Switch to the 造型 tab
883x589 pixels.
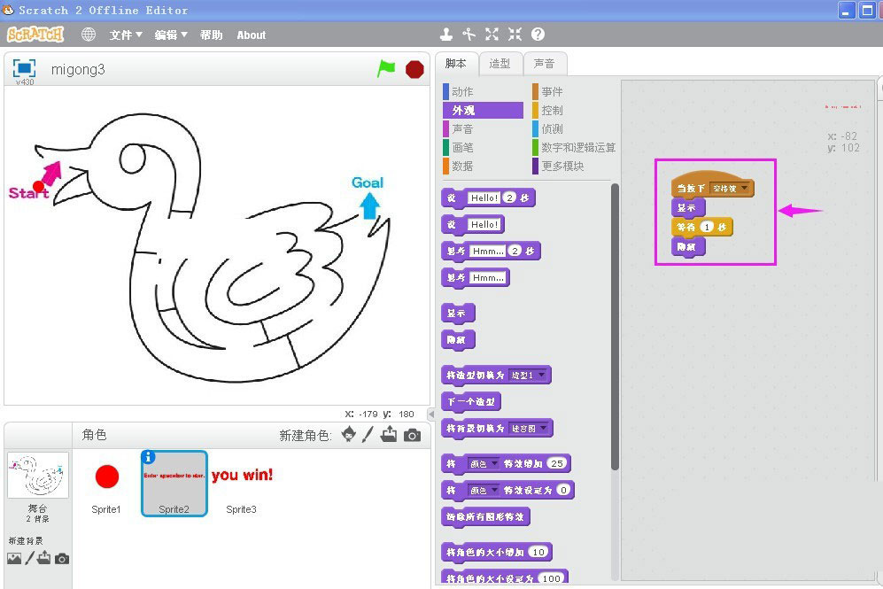500,64
